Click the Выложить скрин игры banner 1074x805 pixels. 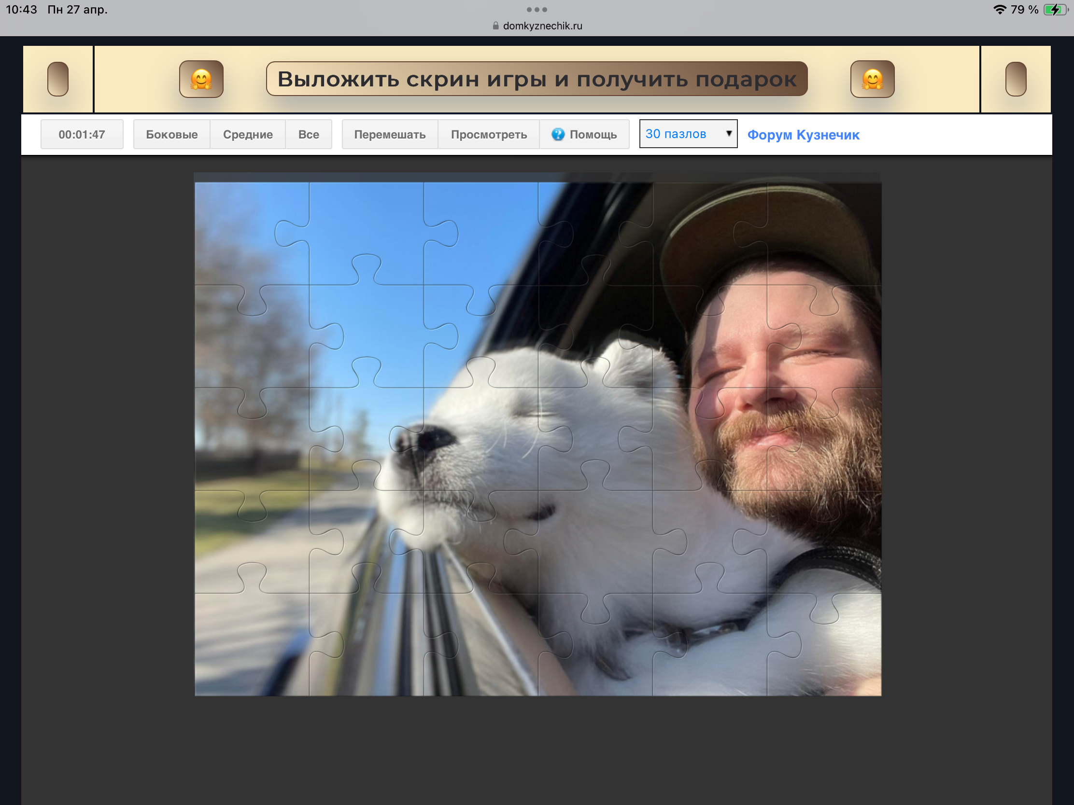click(x=537, y=79)
